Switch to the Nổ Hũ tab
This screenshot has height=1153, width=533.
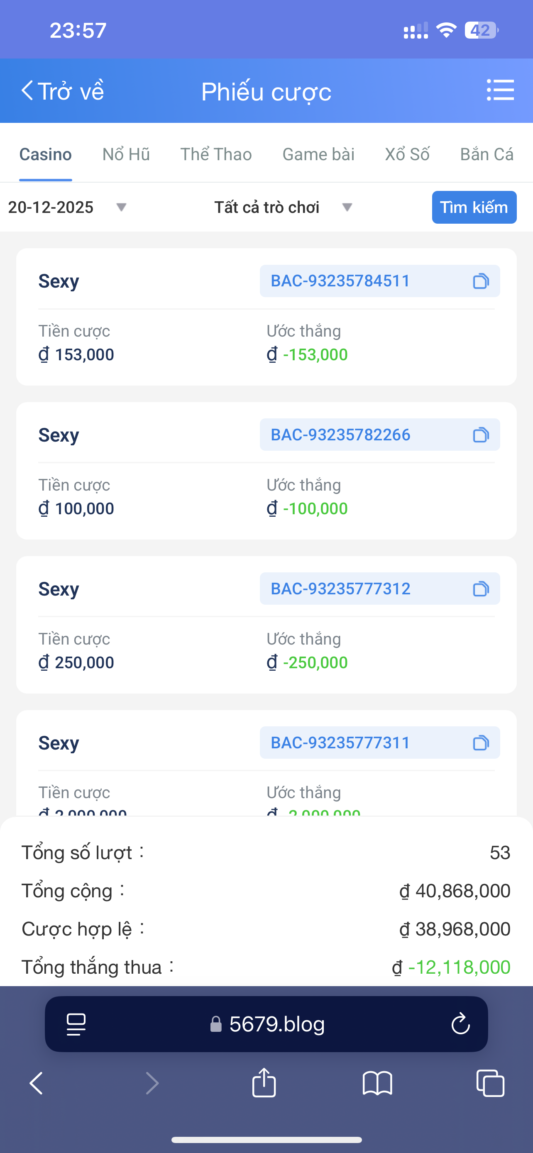pyautogui.click(x=126, y=154)
